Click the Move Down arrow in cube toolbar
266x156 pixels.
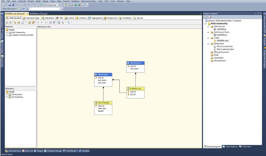[46, 22]
